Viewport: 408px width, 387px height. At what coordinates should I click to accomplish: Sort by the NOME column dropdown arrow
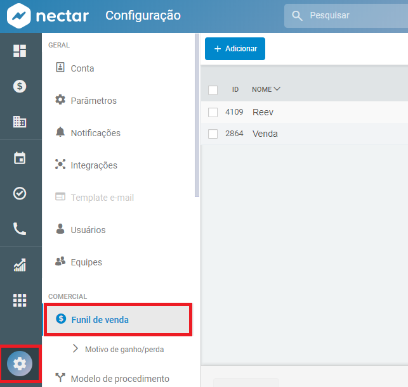(277, 89)
